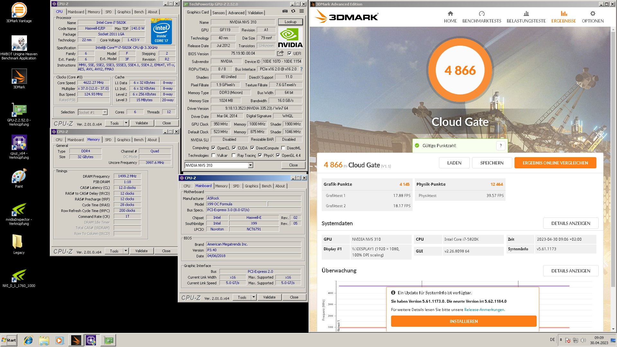The width and height of the screenshot is (617, 347).
Task: Open the Legacy folder on desktop
Action: click(x=19, y=244)
